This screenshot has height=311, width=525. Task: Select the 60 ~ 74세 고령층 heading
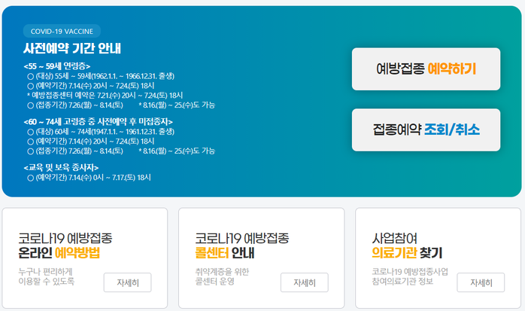99,121
